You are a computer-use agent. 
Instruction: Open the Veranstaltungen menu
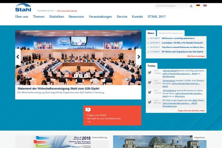click(x=100, y=17)
